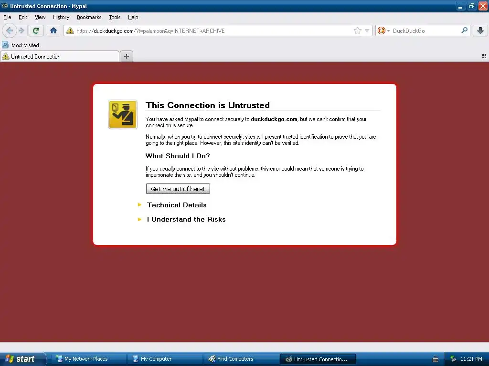Click the What Should I Do? heading

tap(178, 156)
